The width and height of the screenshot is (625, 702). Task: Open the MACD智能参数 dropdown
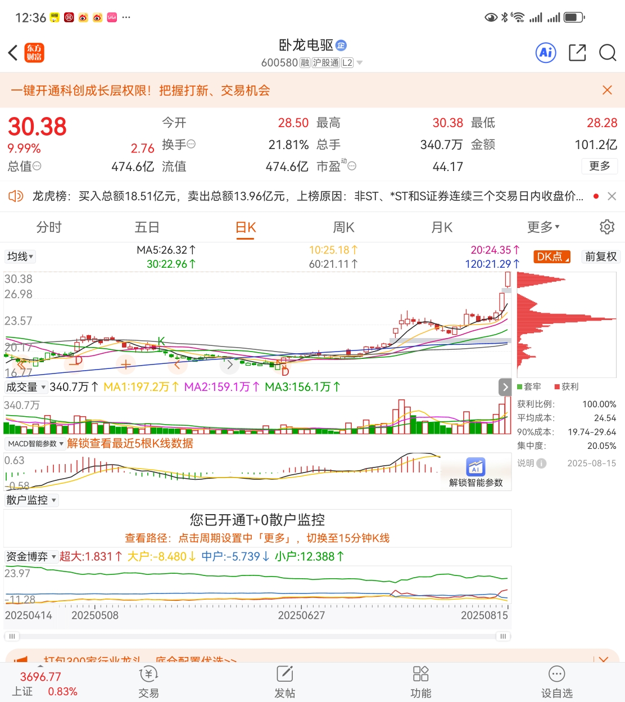click(35, 444)
